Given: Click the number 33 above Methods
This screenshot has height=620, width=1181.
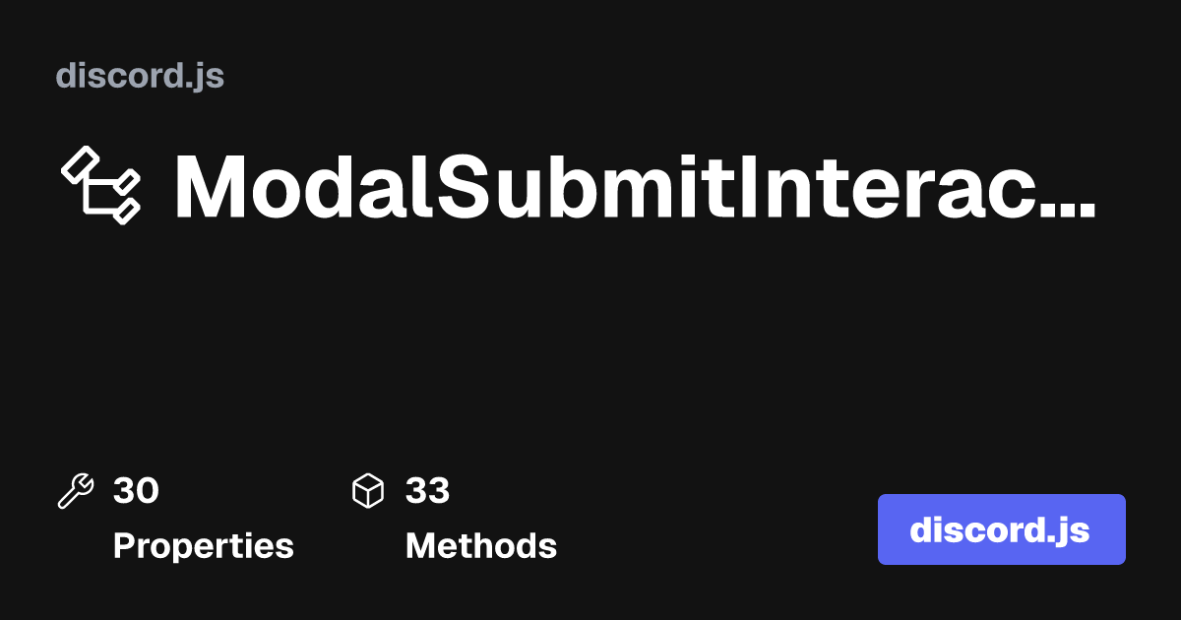Looking at the screenshot, I should (428, 490).
